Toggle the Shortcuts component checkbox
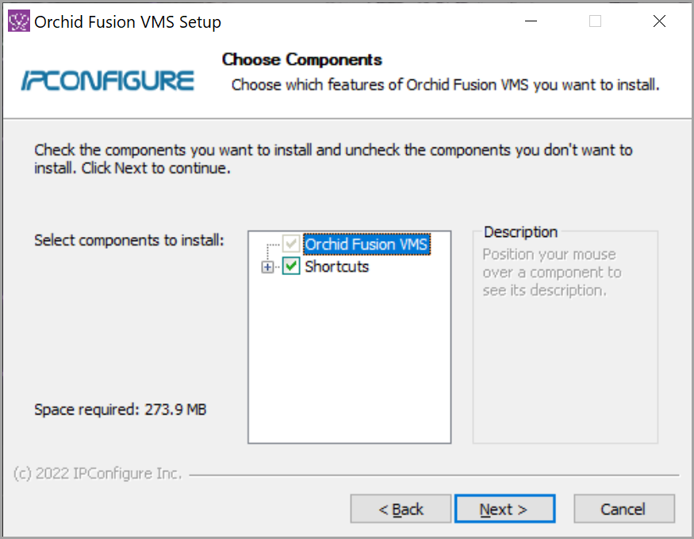 (291, 267)
